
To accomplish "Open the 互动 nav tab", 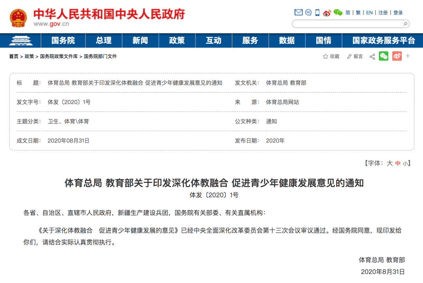I will click(214, 40).
